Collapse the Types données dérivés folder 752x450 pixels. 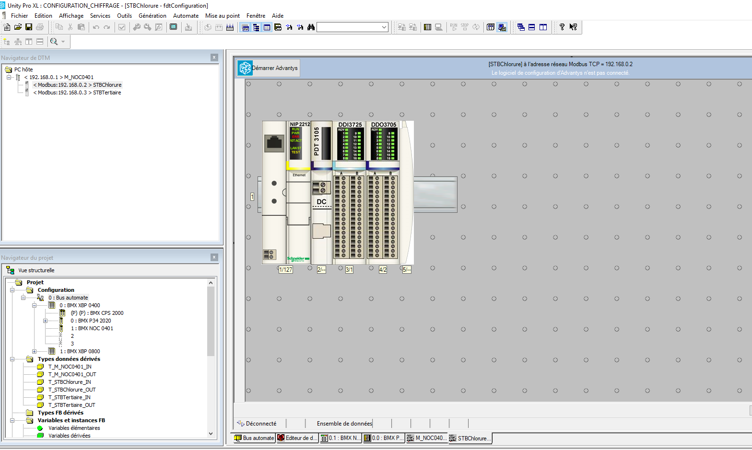click(12, 359)
